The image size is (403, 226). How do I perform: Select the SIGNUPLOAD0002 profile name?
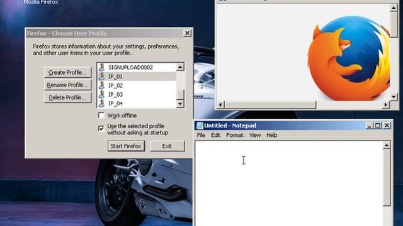pos(130,67)
